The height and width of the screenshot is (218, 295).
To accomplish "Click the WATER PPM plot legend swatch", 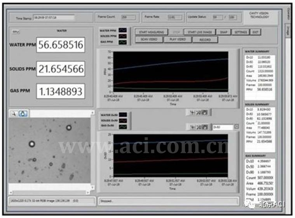I will coord(122,30).
